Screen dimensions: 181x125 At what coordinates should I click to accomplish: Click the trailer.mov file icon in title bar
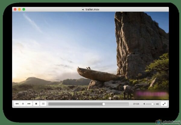tap(83, 9)
